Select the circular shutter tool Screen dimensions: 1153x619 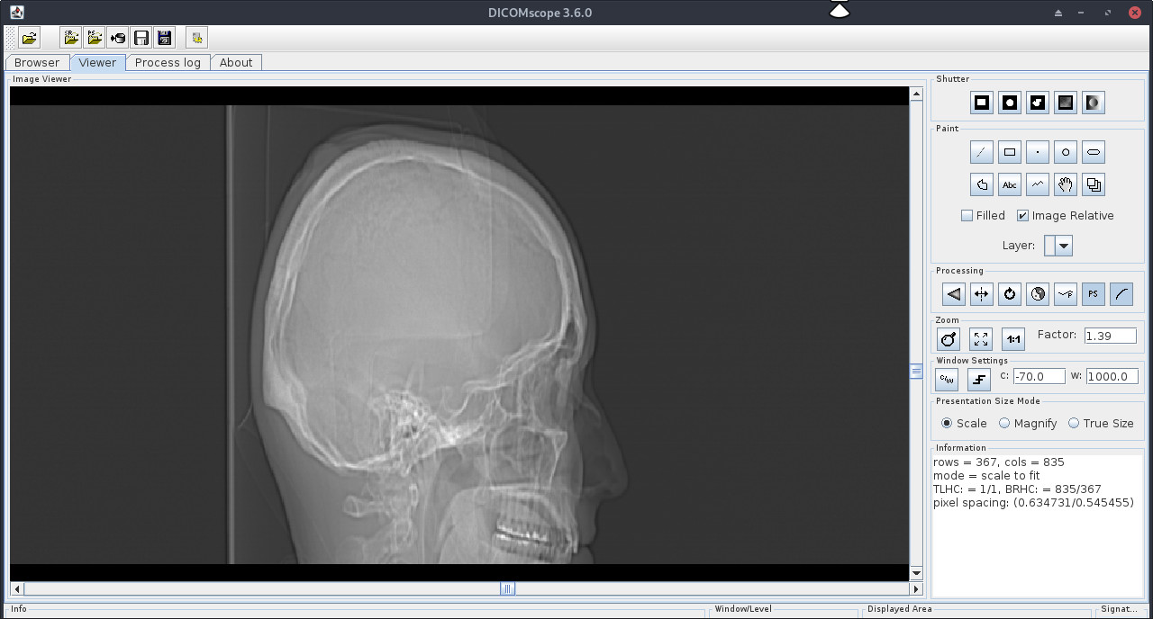(1010, 103)
